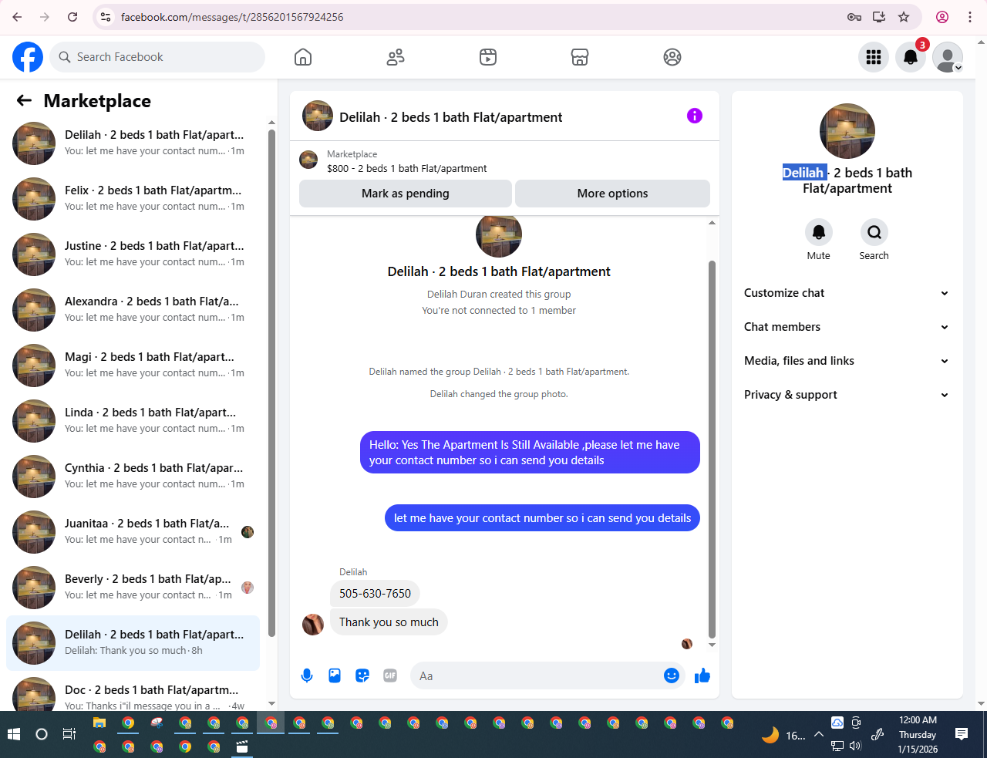Click the Facebook logo icon
The width and height of the screenshot is (987, 758).
pos(28,57)
